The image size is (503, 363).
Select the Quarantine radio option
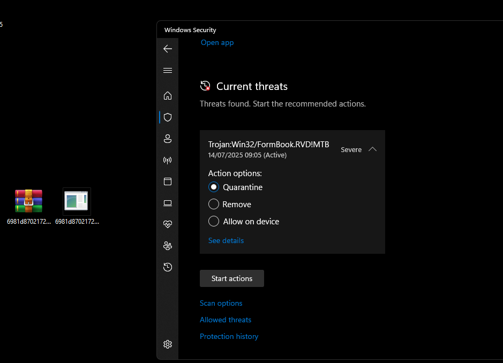214,187
